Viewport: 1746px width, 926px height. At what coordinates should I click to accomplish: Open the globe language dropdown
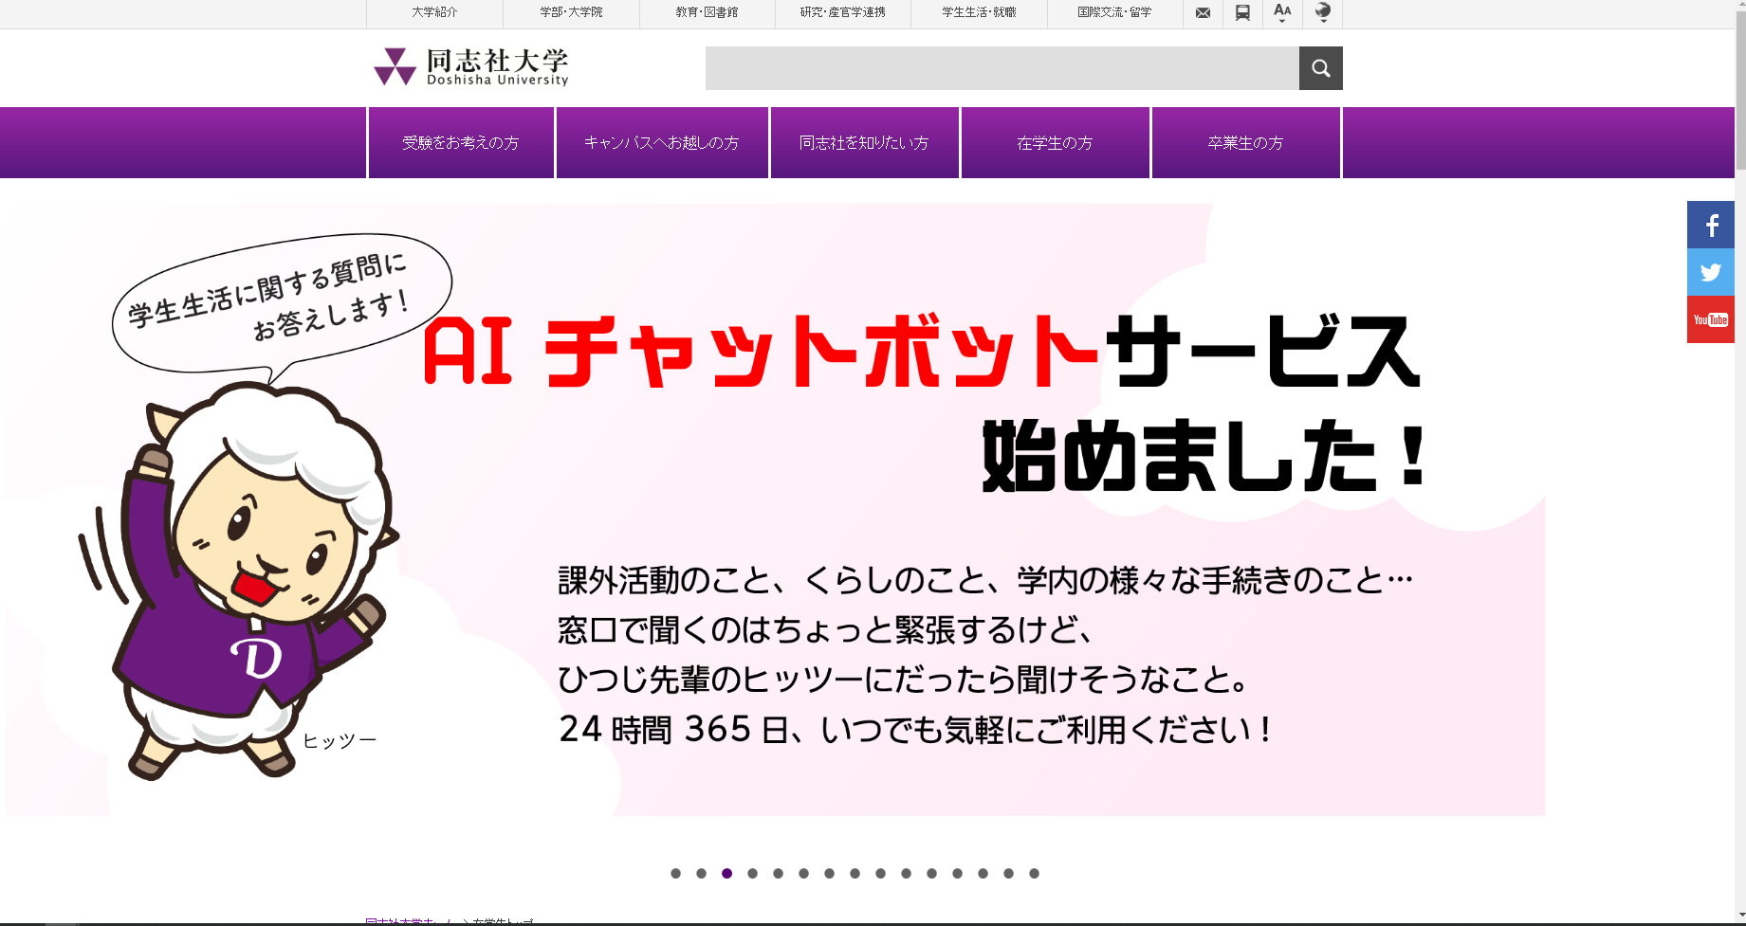1323,13
